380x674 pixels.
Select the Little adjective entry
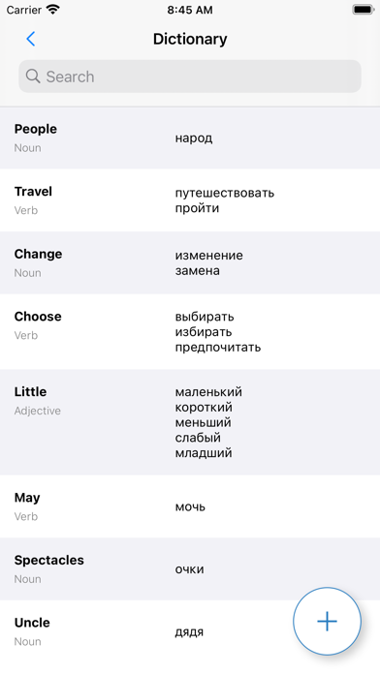pos(190,422)
